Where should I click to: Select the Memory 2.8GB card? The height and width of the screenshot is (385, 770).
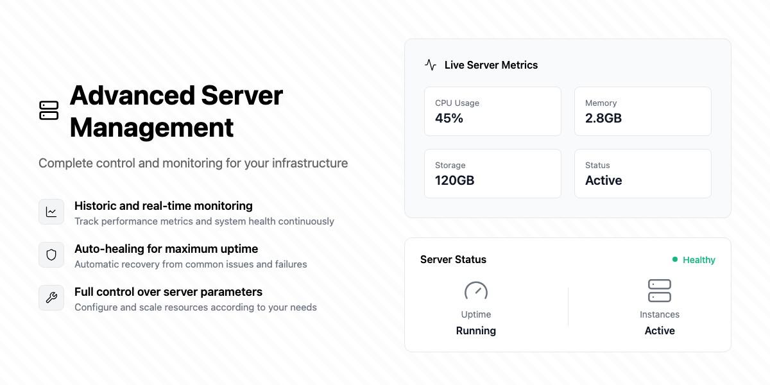[x=643, y=111]
